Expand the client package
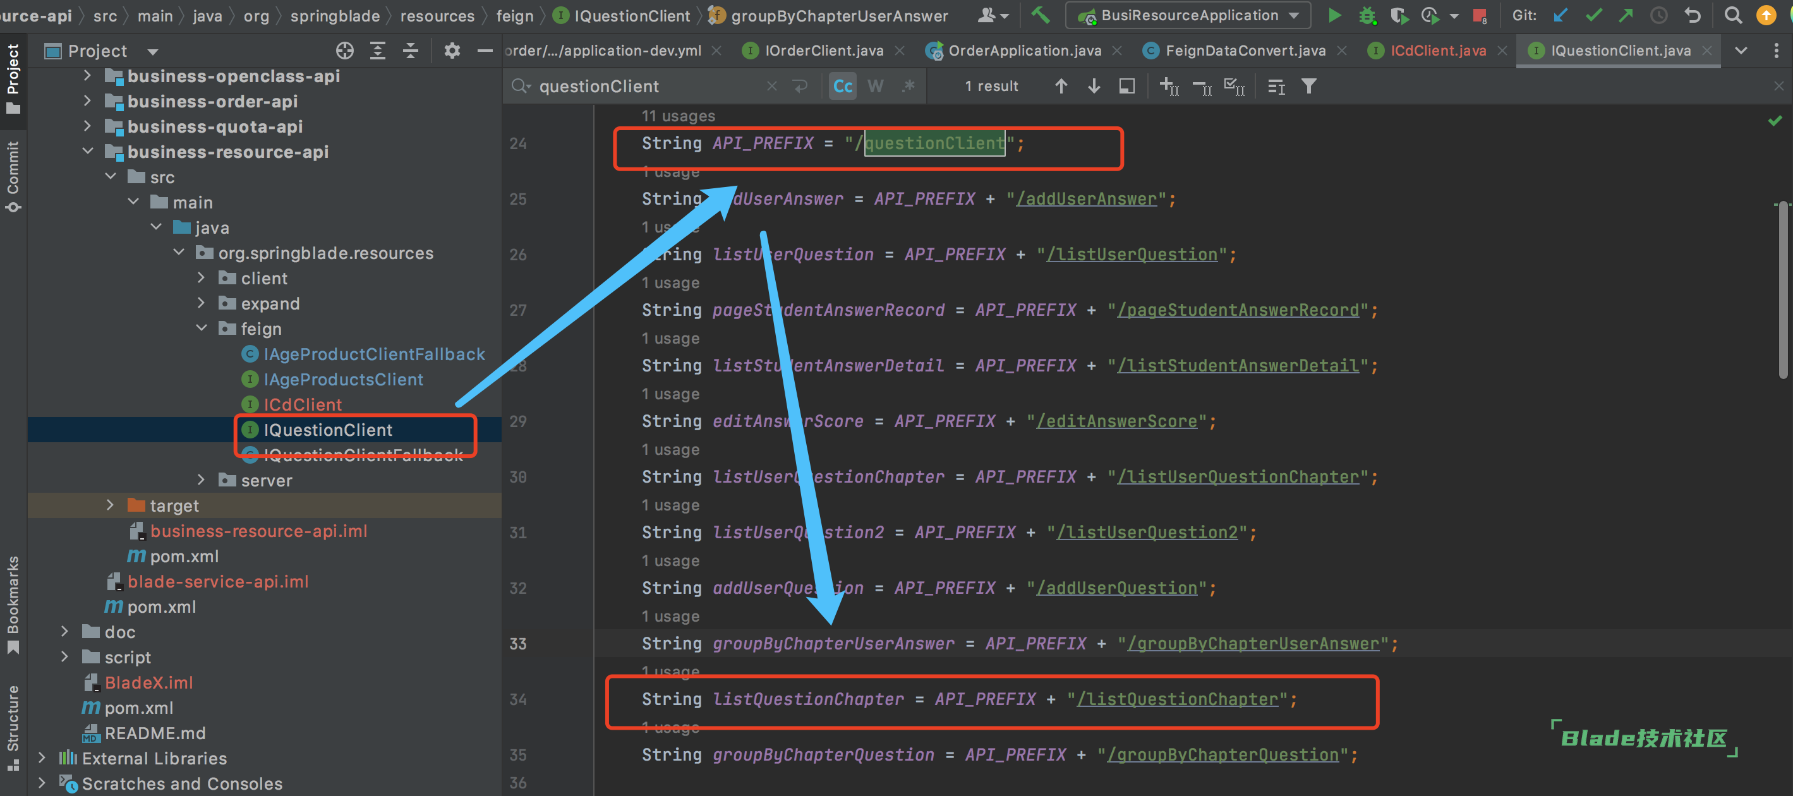 pos(201,277)
